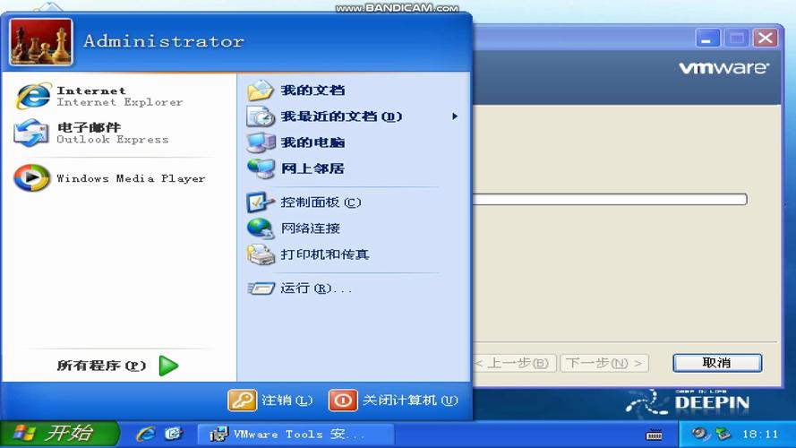Click the 开始 Start button
This screenshot has width=796, height=448.
click(59, 434)
